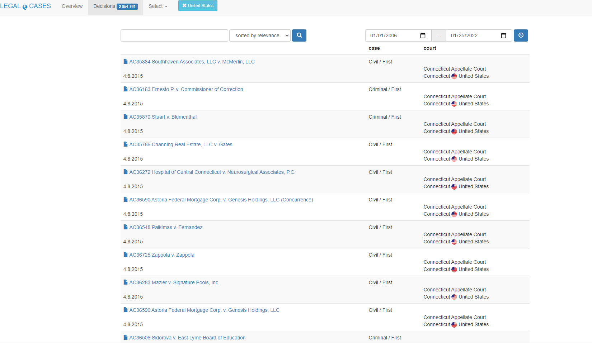Click document icon for Southhaven Associates case
The image size is (592, 343).
click(x=126, y=61)
